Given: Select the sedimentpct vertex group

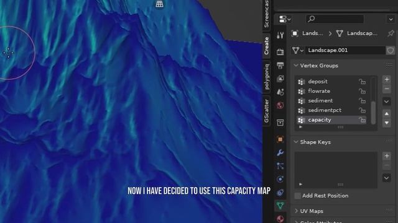Looking at the screenshot, I should (331, 110).
